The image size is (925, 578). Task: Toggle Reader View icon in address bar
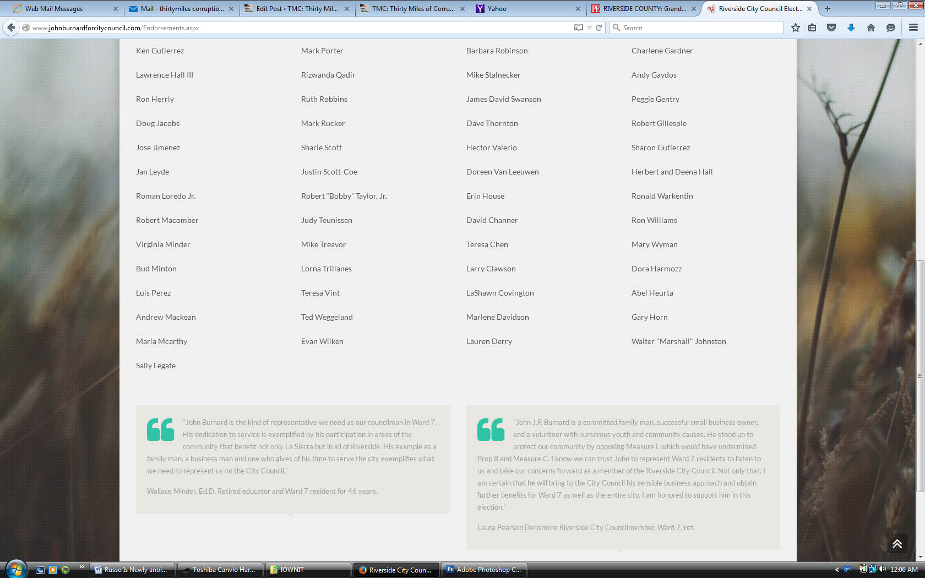tap(578, 28)
